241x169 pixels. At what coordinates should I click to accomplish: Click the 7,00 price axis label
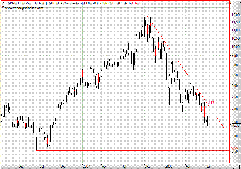coord(235,109)
